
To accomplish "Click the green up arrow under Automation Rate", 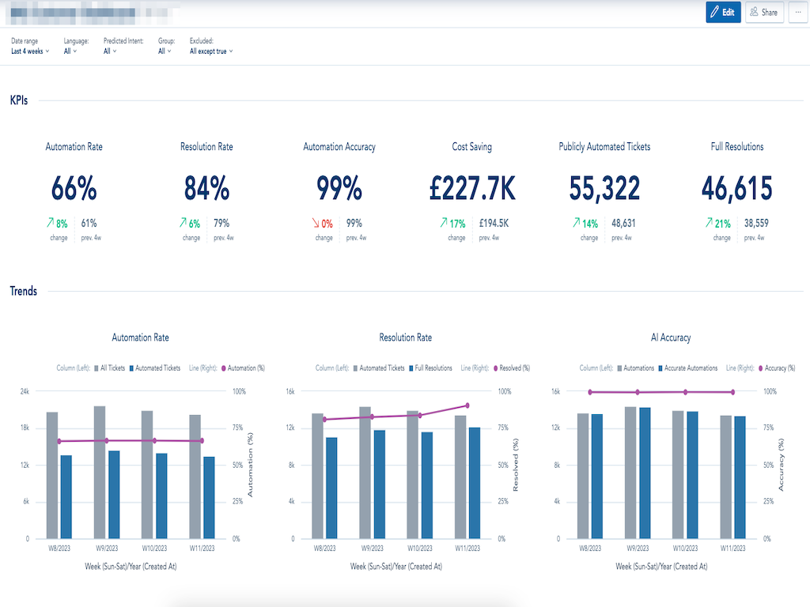I will tap(50, 224).
